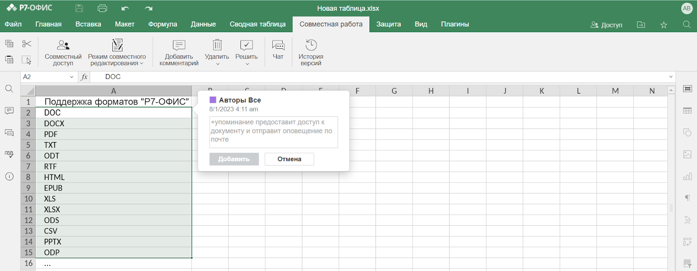This screenshot has width=697, height=271.
Task: Click Отмена to cancel the comment
Action: [289, 159]
